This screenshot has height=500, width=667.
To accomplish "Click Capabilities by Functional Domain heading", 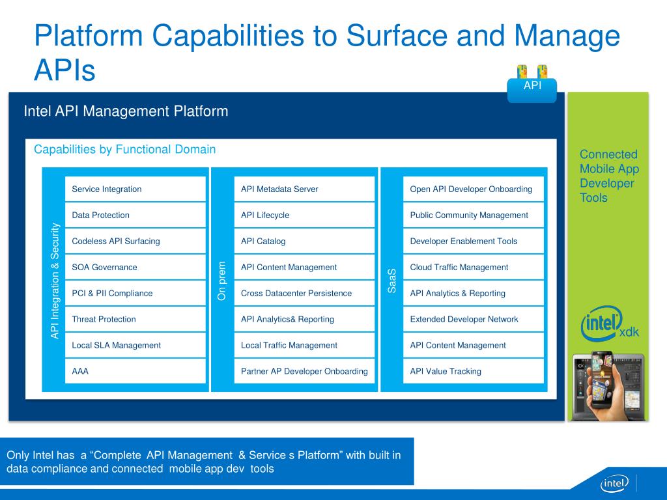I will click(x=124, y=149).
